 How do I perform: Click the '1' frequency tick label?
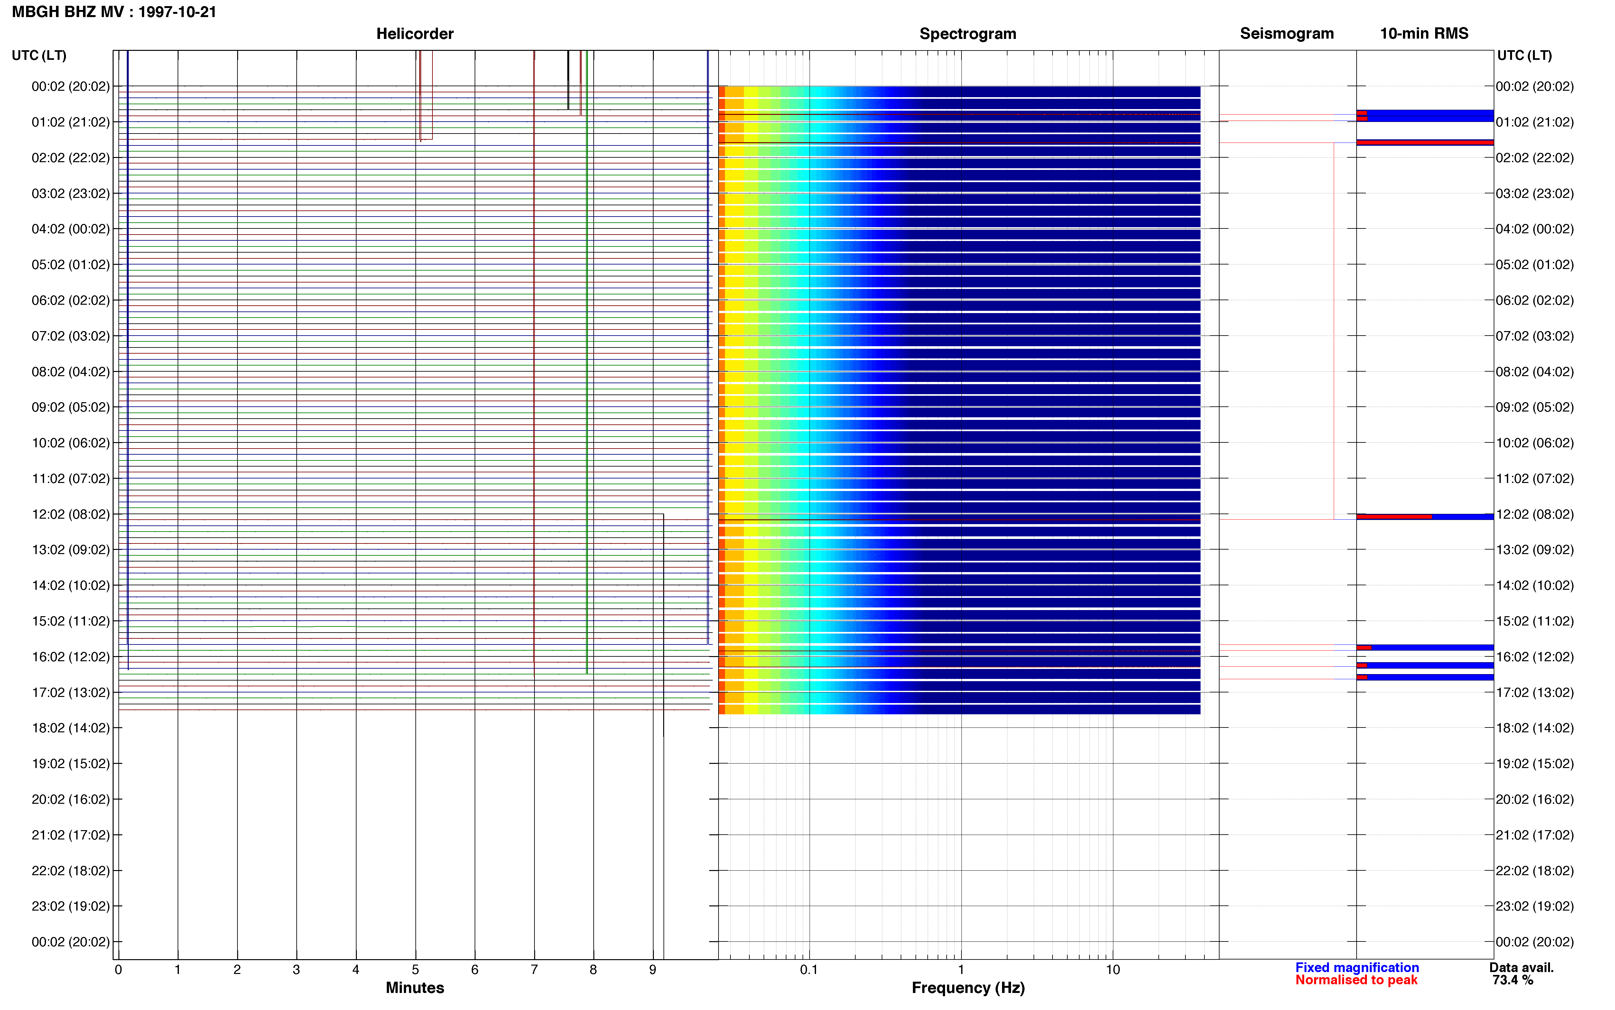pyautogui.click(x=961, y=970)
